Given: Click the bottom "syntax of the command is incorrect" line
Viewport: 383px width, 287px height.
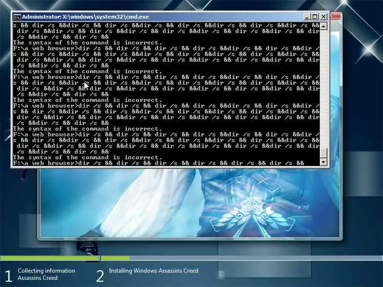Looking at the screenshot, I should click(x=88, y=157).
